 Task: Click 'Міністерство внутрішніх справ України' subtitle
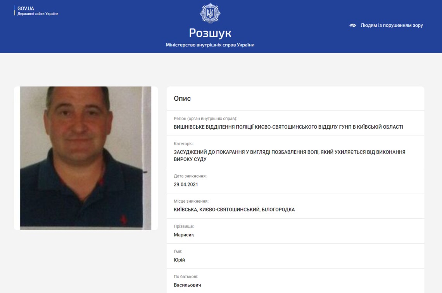210,45
